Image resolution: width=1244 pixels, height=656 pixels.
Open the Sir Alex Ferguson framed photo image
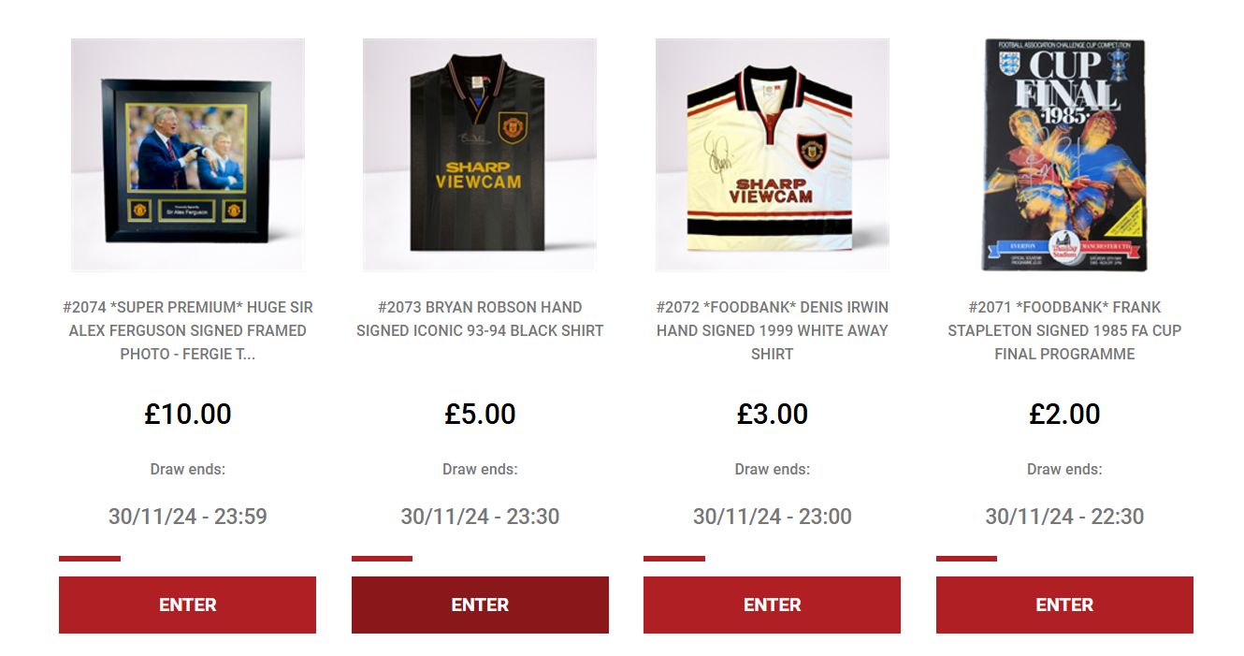188,155
